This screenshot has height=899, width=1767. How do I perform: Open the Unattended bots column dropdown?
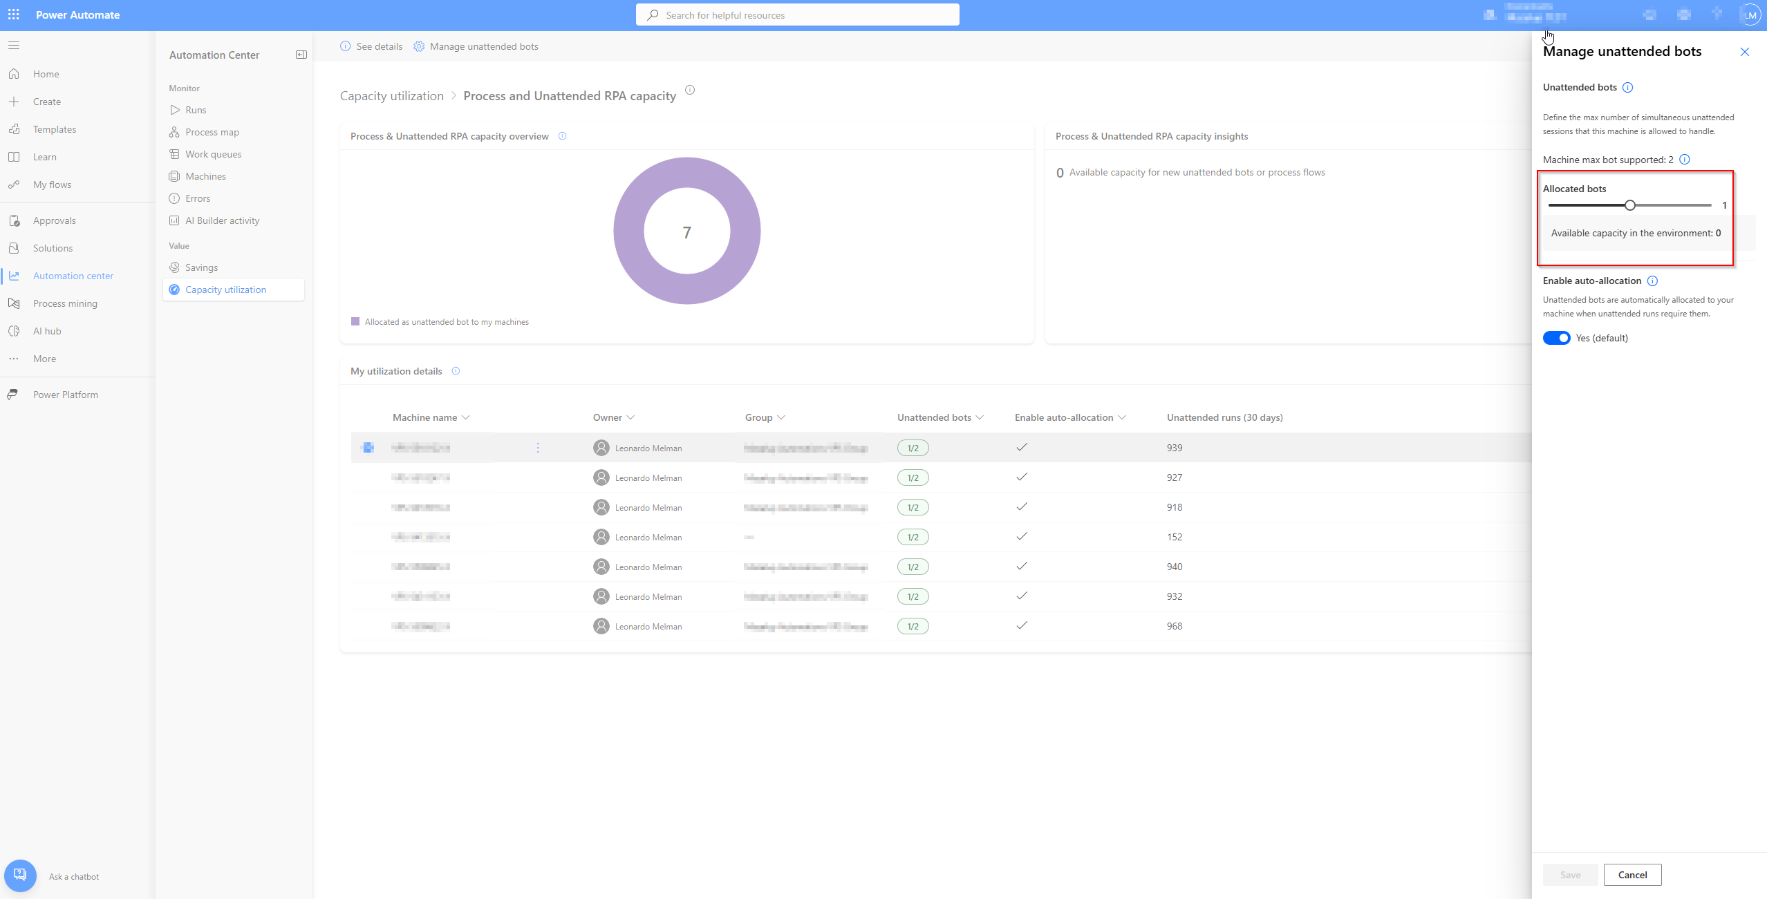979,417
